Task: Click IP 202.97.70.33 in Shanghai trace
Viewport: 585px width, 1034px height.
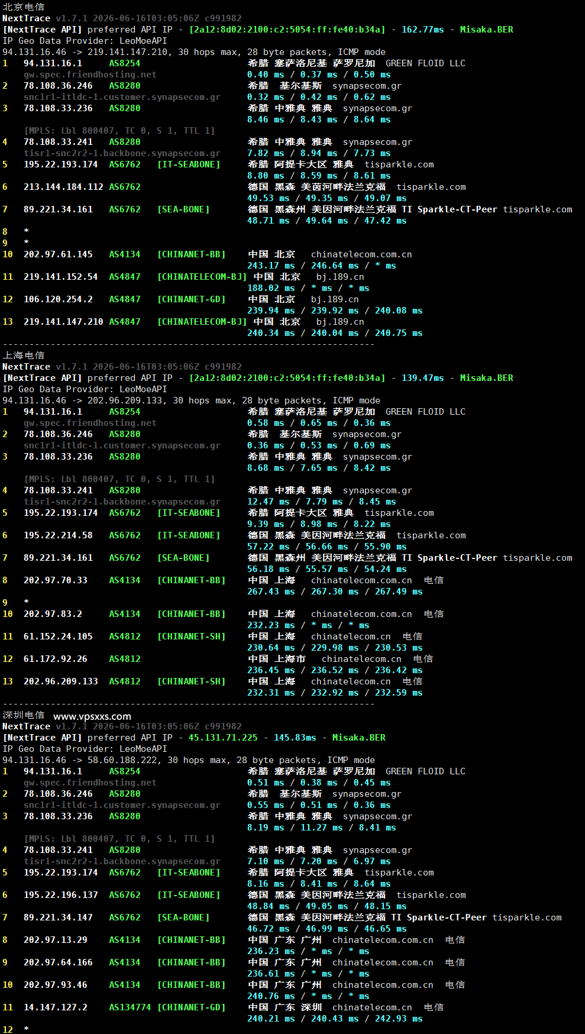Action: point(56,580)
